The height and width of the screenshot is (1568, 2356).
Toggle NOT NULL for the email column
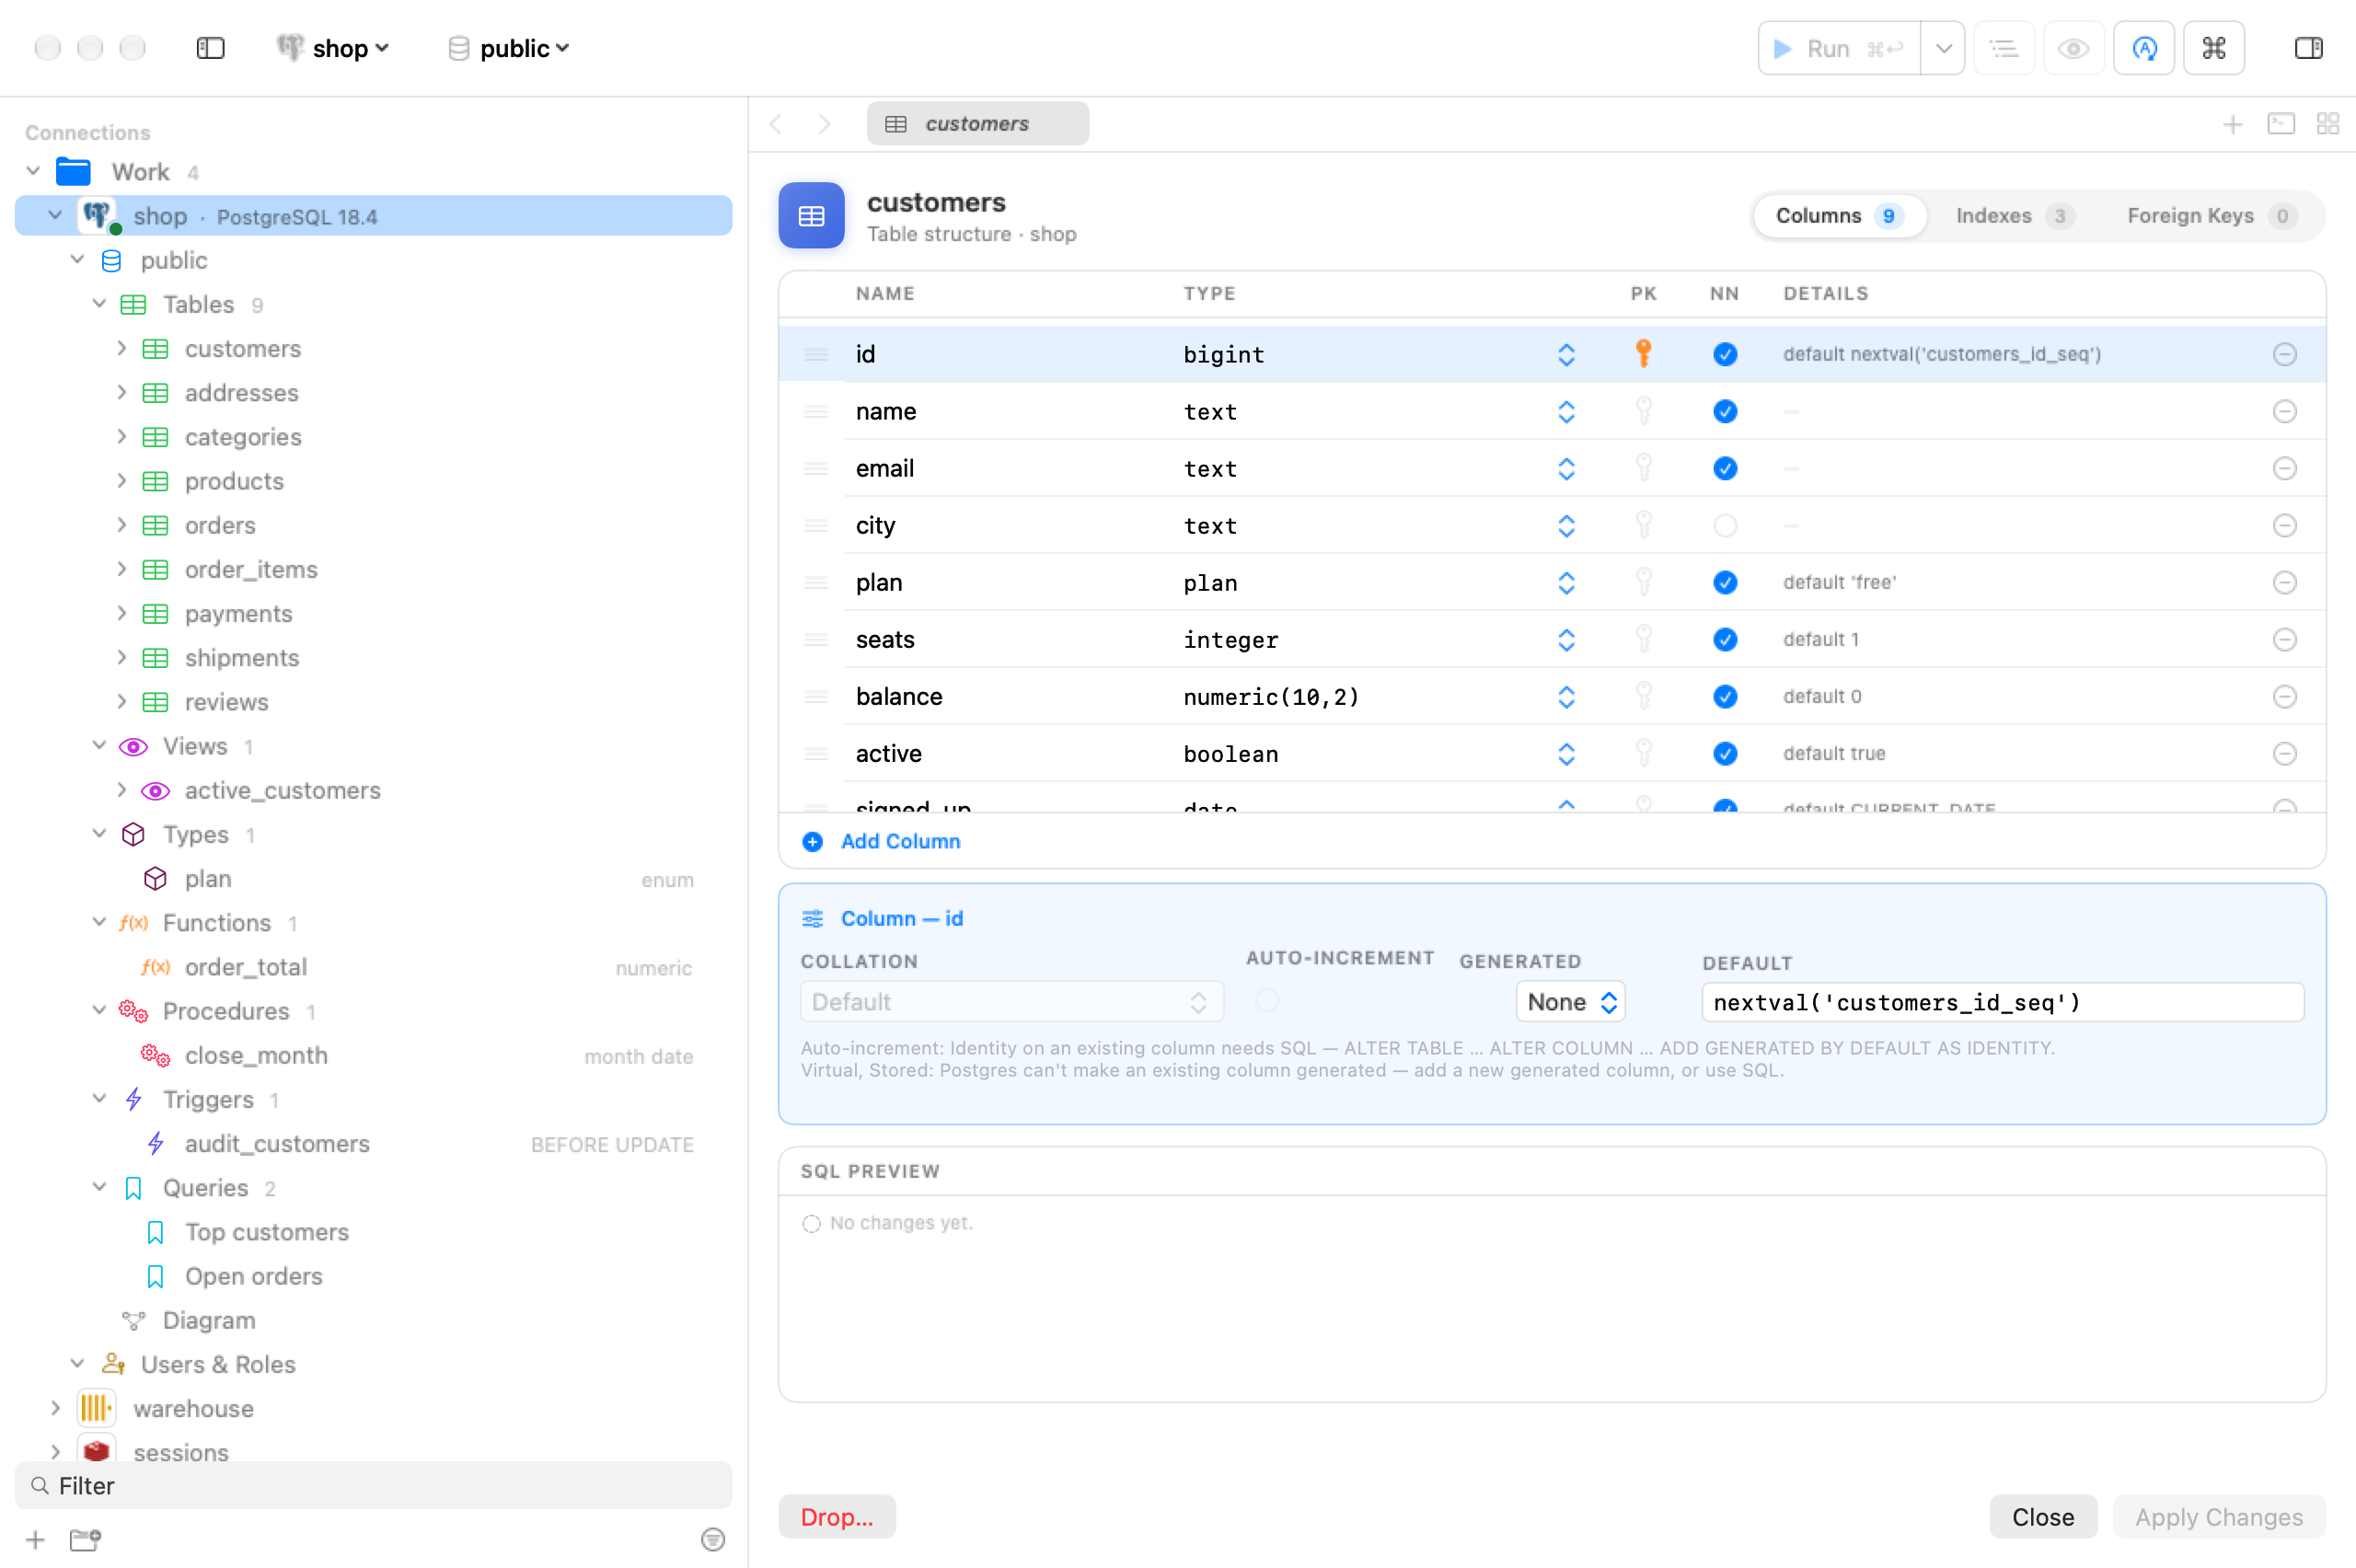point(1724,468)
